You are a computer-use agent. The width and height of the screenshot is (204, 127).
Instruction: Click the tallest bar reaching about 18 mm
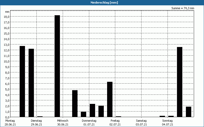tap(57, 66)
